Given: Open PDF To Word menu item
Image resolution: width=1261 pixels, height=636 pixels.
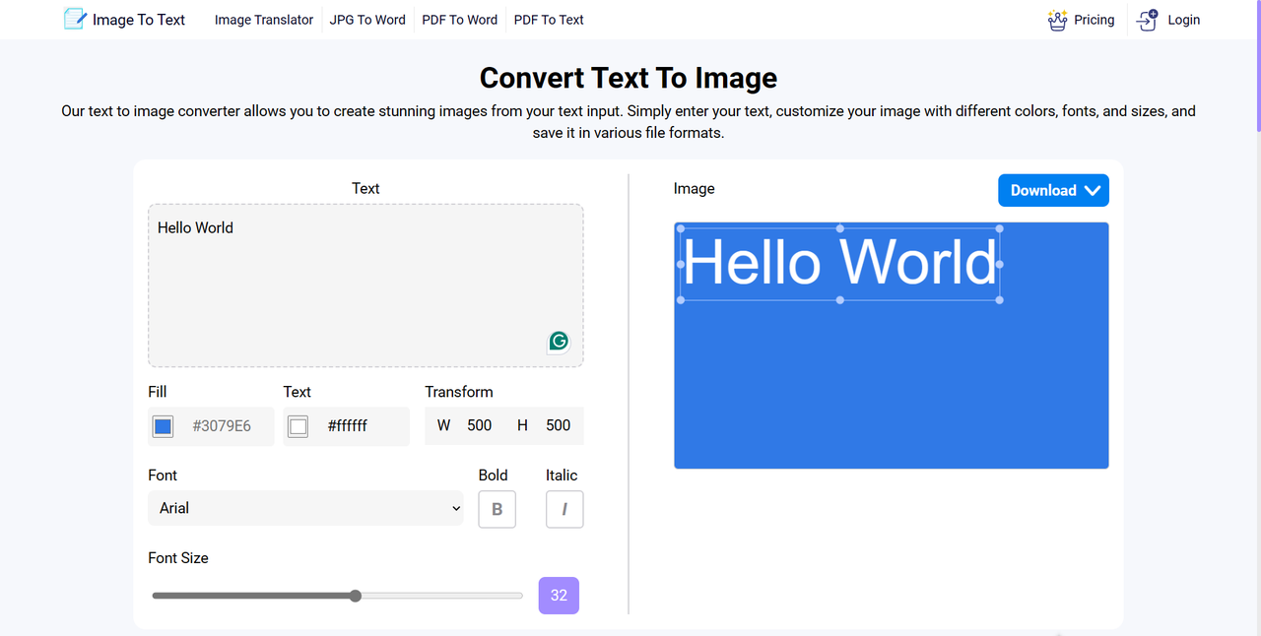Looking at the screenshot, I should 459,20.
